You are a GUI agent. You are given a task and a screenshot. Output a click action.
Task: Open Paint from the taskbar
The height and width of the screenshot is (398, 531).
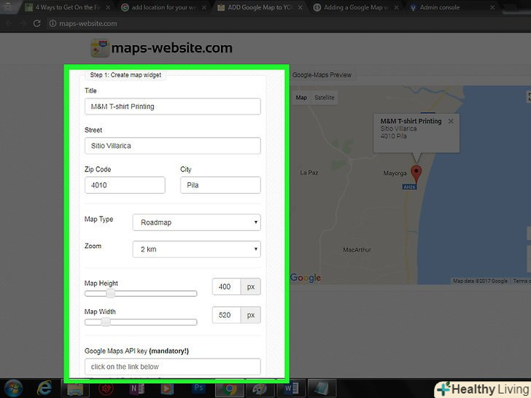[x=260, y=389]
